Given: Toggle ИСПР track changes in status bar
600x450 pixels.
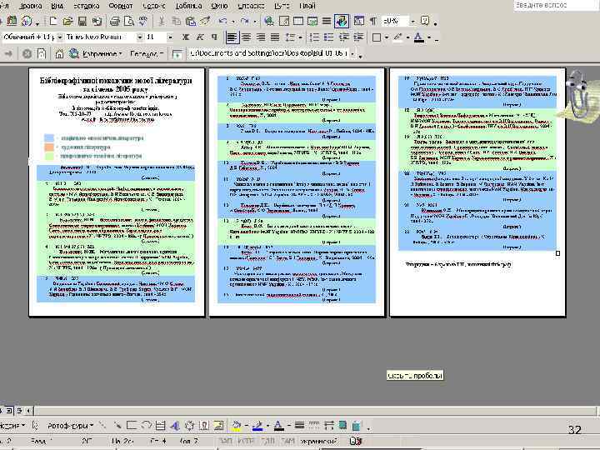Looking at the screenshot, I should tap(246, 441).
